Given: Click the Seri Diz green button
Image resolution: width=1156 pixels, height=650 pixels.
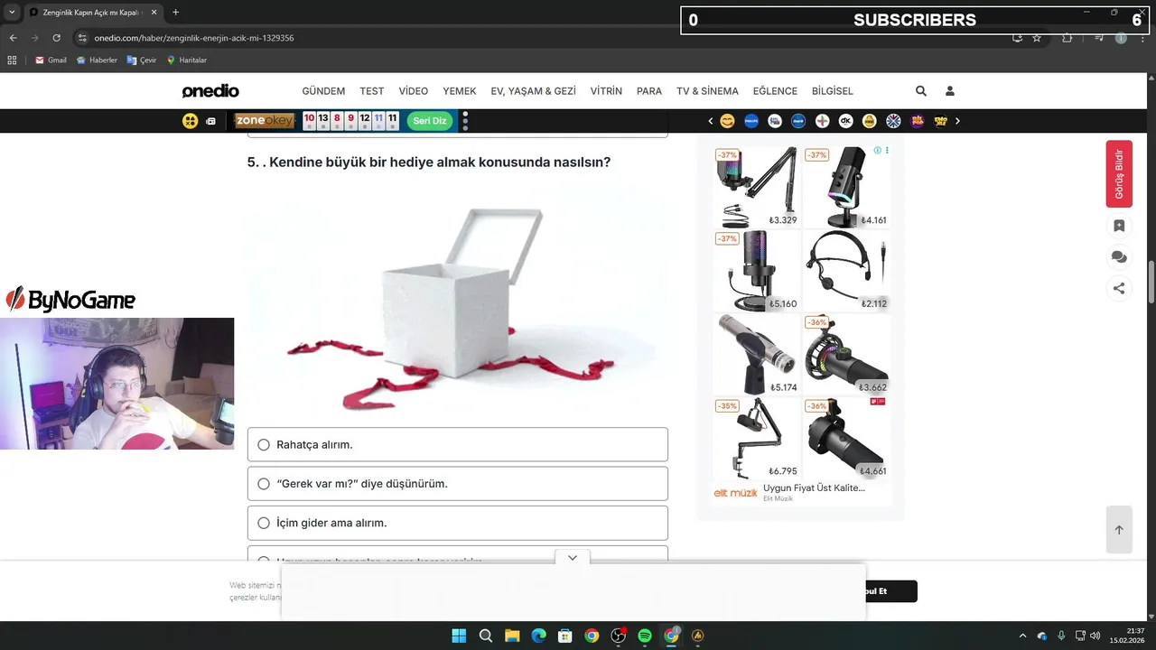Looking at the screenshot, I should coord(430,121).
